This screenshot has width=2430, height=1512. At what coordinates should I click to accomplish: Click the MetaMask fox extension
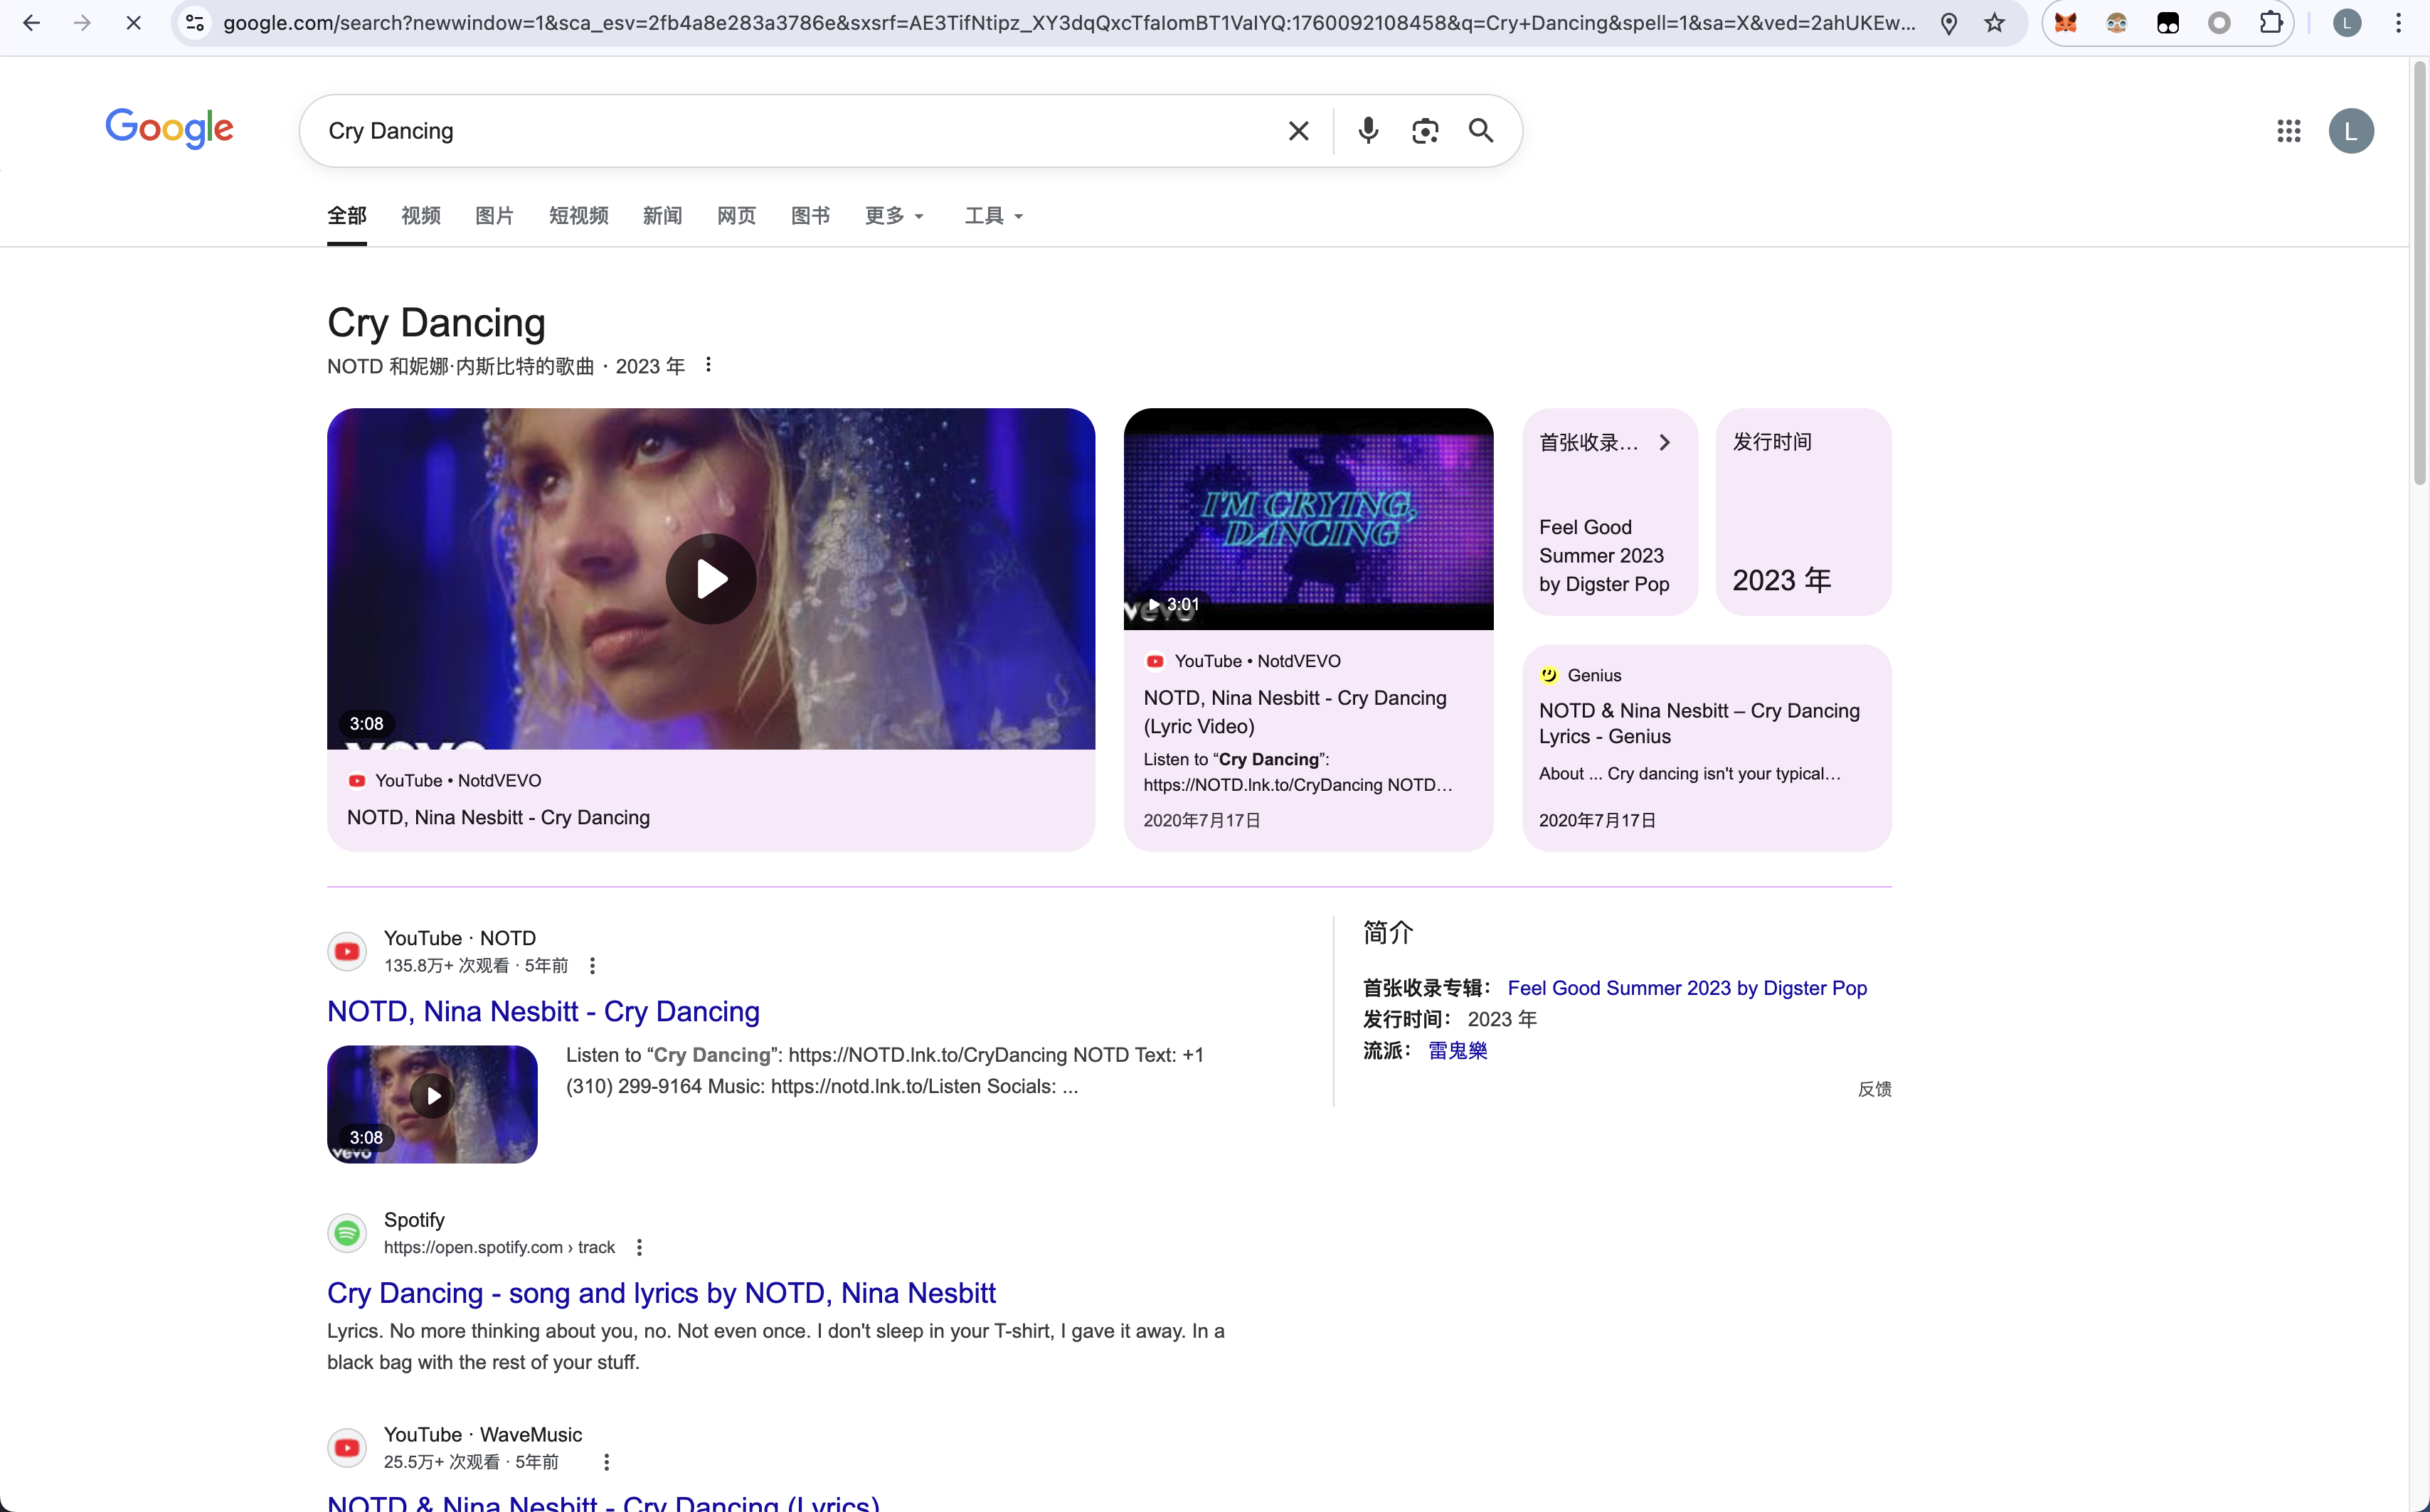(x=2066, y=23)
